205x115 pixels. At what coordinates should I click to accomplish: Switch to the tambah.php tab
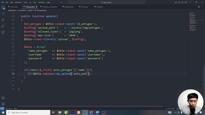68,7
